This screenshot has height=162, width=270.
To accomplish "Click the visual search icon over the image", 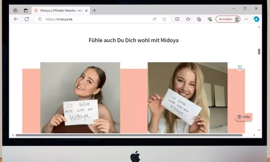I will point(240,67).
